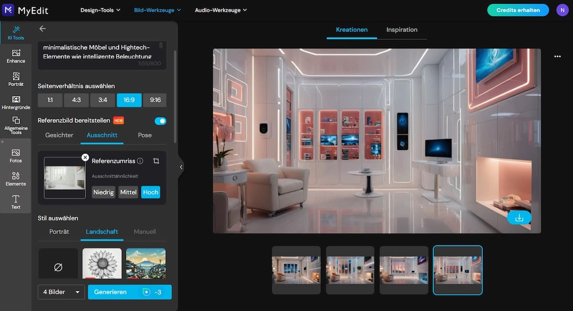Click the prompt text box scrollbar
Image resolution: width=573 pixels, height=311 pixels.
161,46
